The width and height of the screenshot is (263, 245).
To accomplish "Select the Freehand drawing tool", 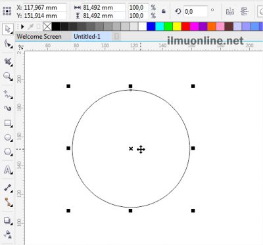I will tap(8, 95).
